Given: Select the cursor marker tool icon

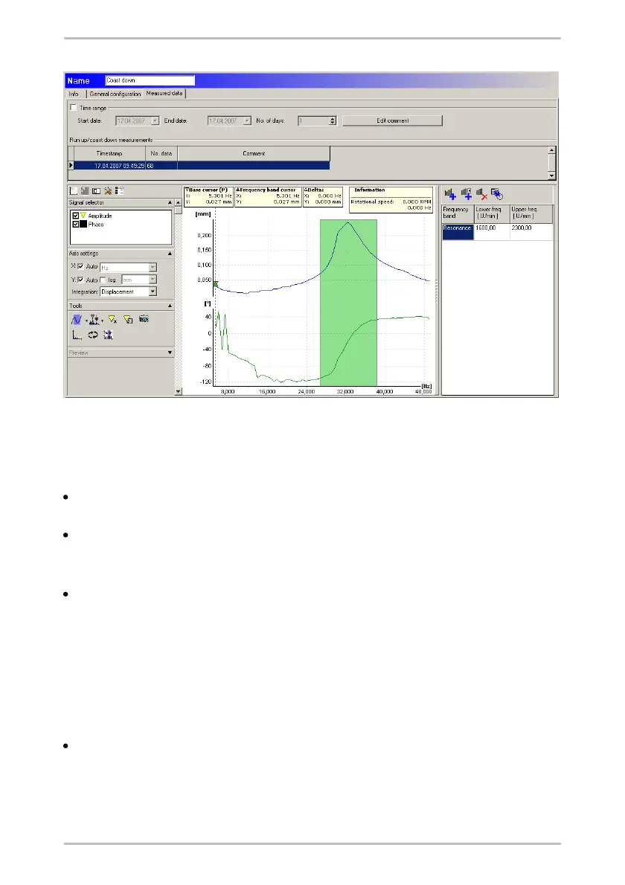Looking at the screenshot, I should point(94,320).
